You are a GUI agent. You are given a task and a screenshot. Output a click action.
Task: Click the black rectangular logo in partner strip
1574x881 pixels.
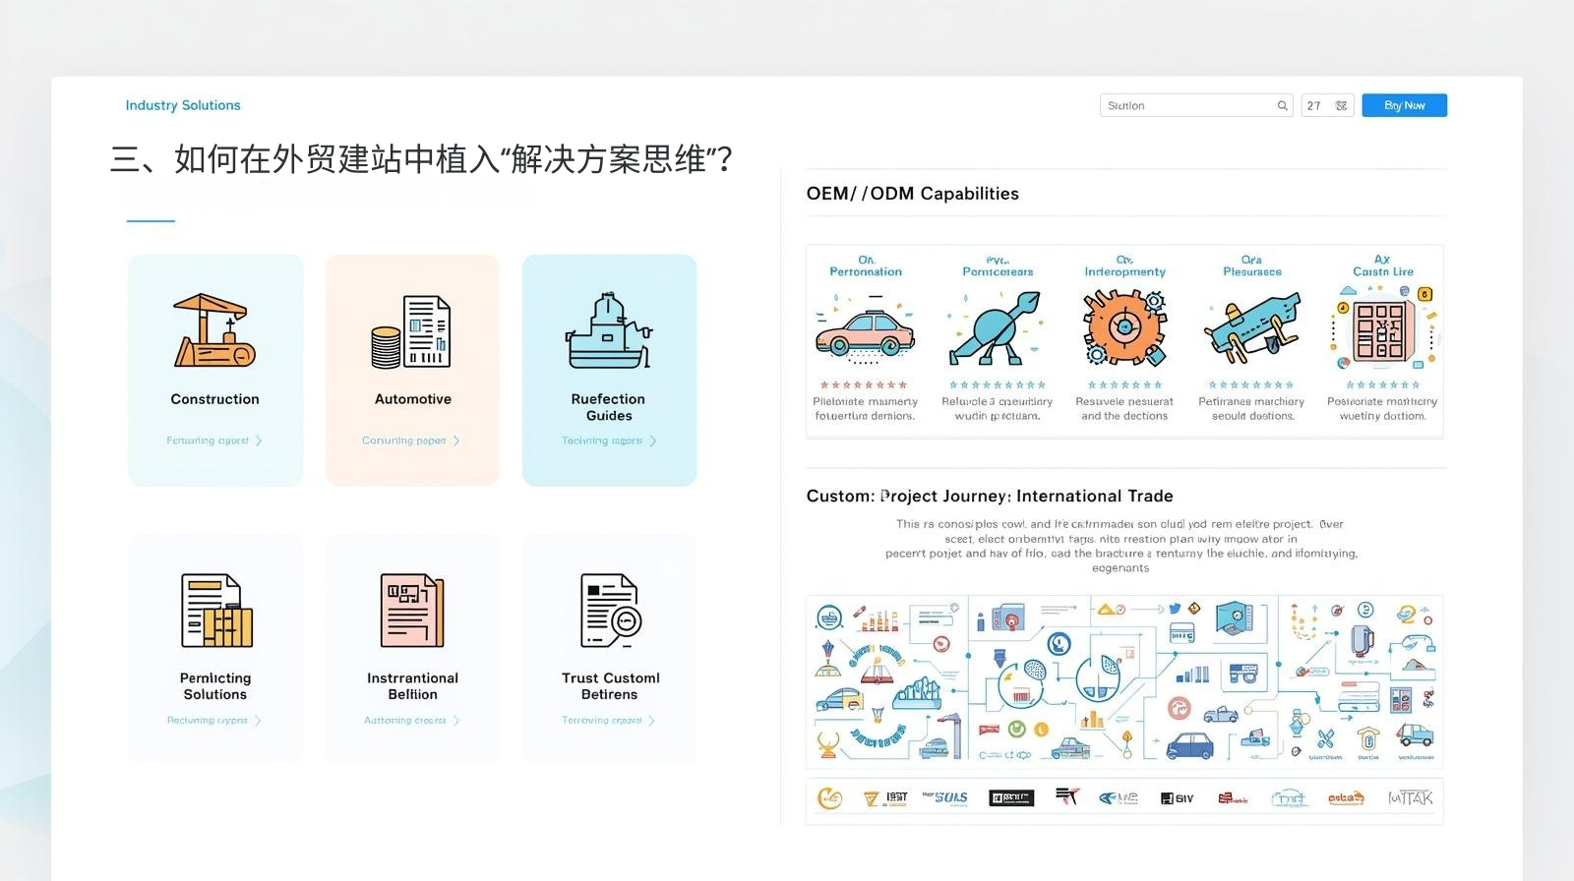coord(1011,798)
